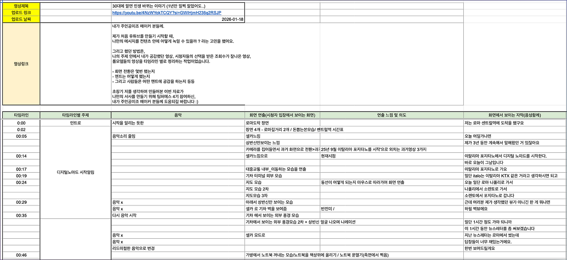Select the 지난 뉴스레터는 로마에서 썼는데 cell
This screenshot has height=260, width=567.
point(515,235)
